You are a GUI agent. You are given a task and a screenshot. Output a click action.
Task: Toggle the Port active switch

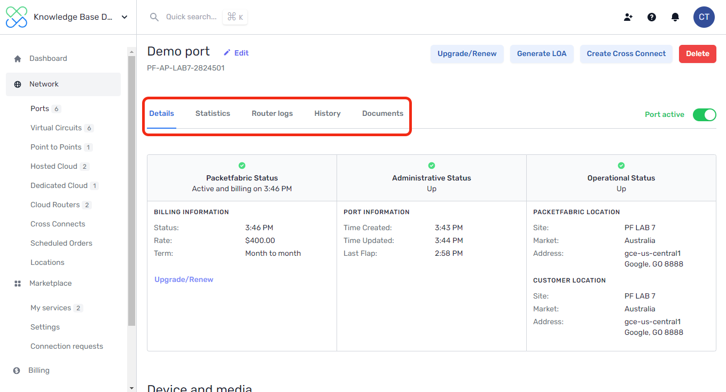click(704, 115)
